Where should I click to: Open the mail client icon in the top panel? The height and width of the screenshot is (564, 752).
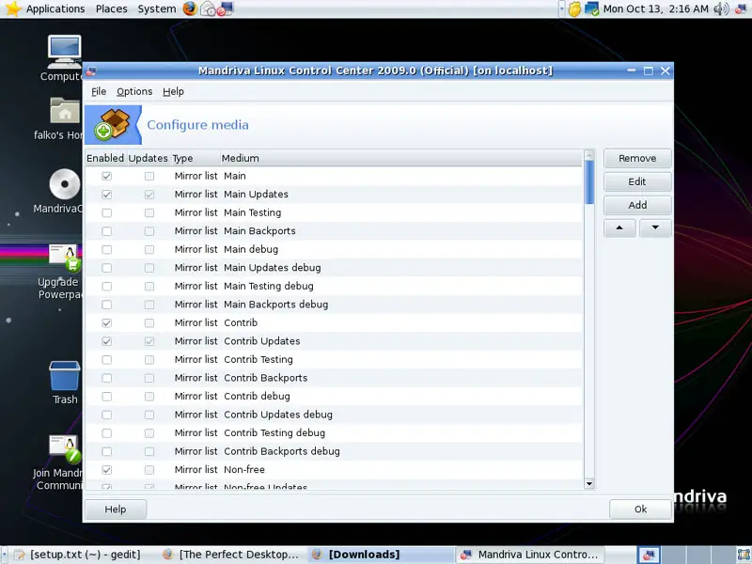click(208, 8)
